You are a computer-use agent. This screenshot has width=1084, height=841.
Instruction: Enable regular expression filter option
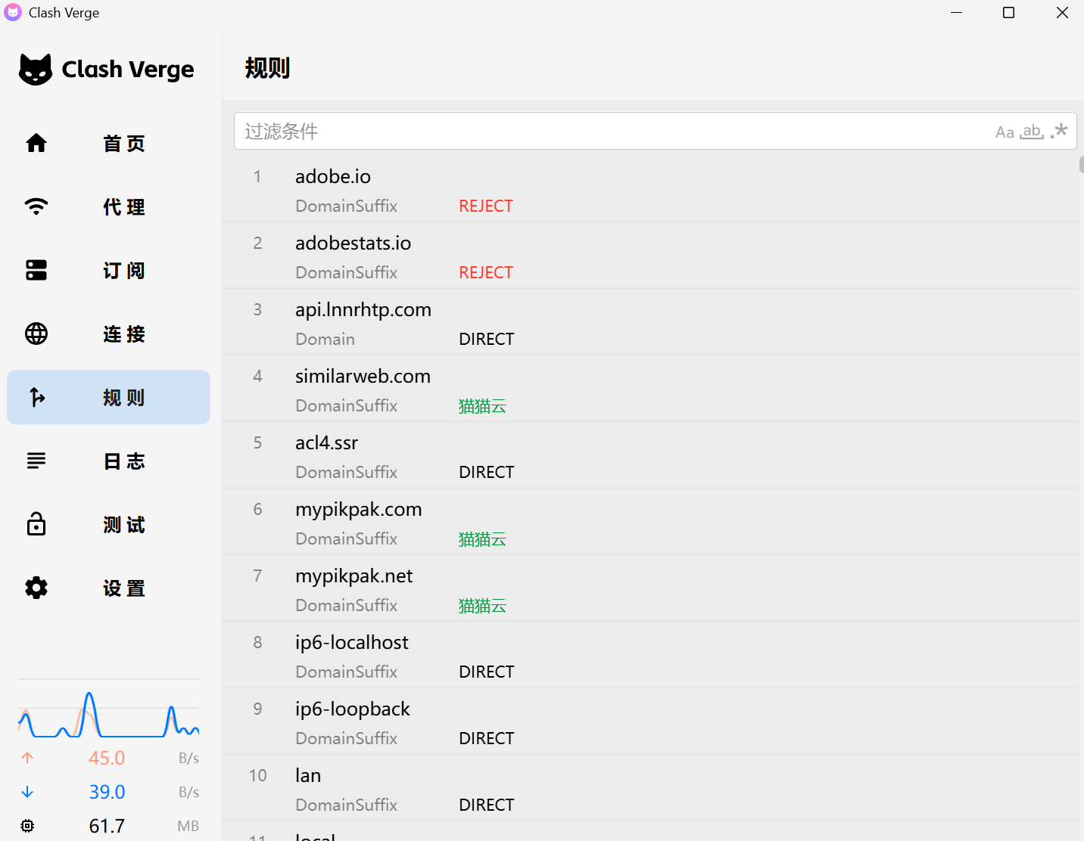pyautogui.click(x=1059, y=131)
